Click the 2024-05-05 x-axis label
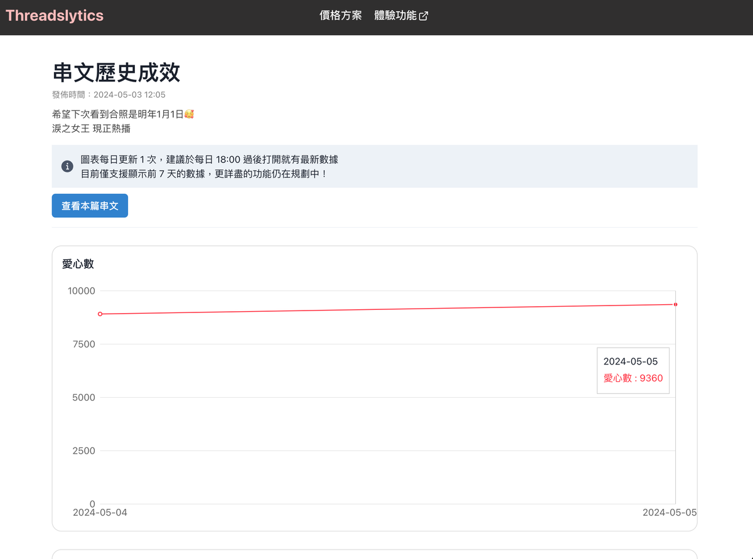Screen dimensions: 753x559 670,513
